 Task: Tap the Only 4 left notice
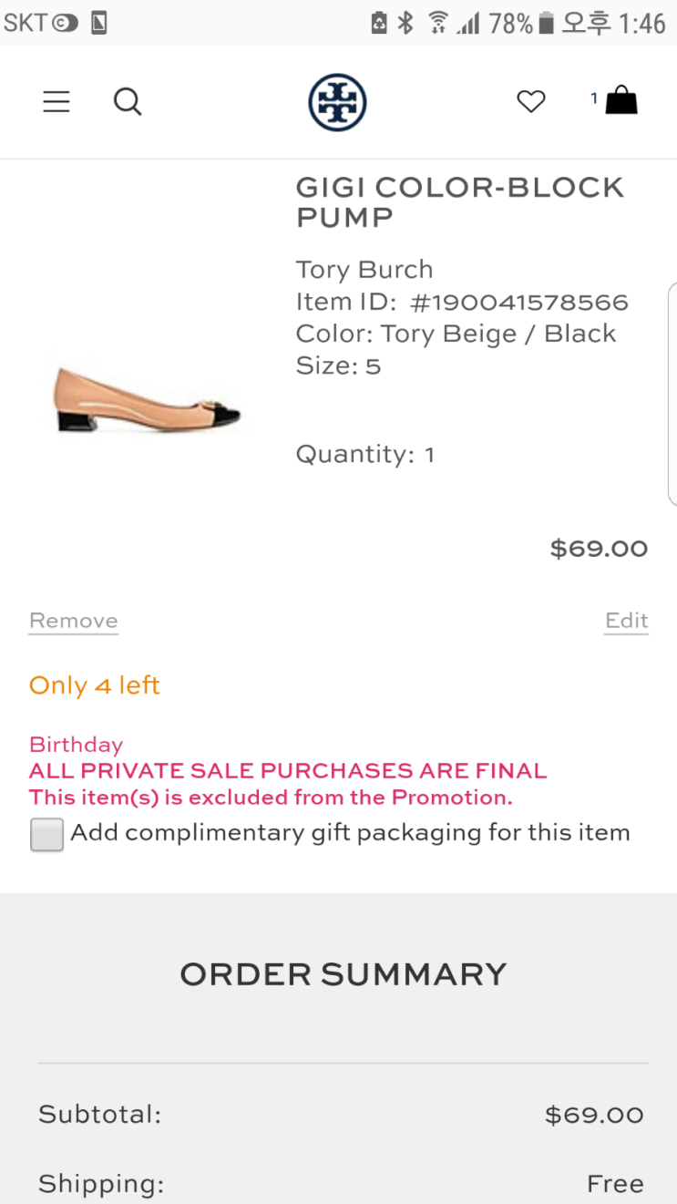coord(95,685)
